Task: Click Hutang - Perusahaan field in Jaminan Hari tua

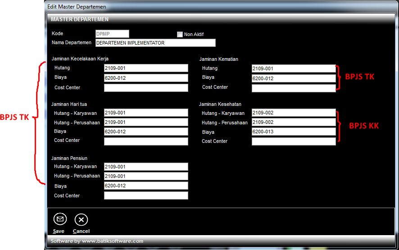Action: point(146,122)
